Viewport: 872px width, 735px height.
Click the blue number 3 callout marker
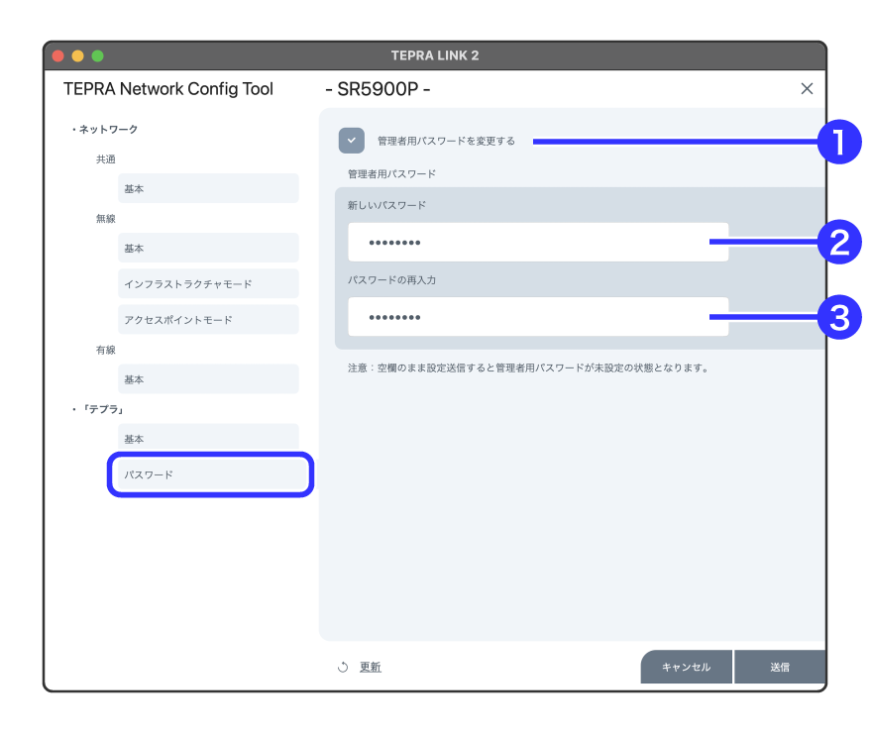click(x=838, y=317)
